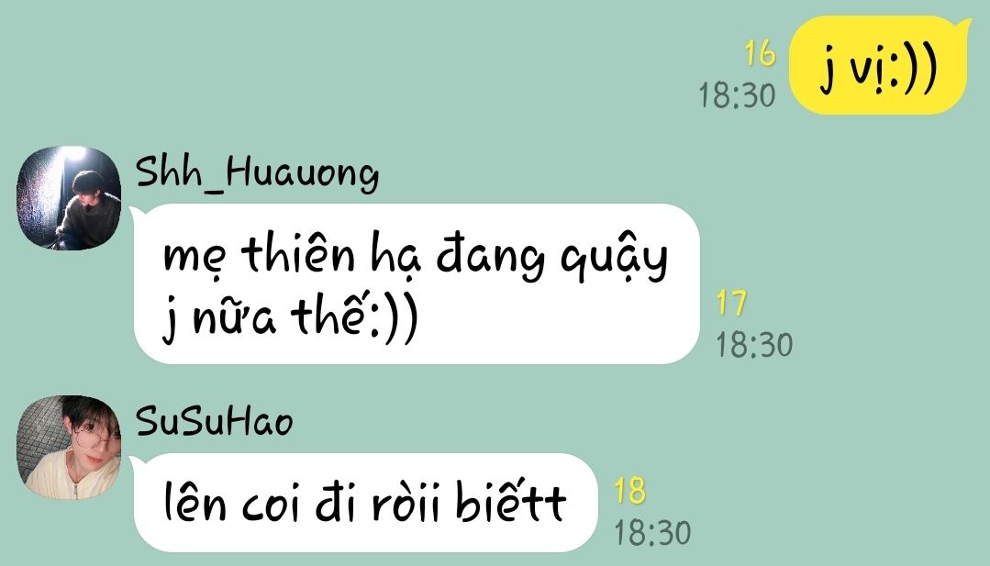Open Shh_Huauong's profile picture
The height and width of the screenshot is (566, 990).
tap(68, 198)
